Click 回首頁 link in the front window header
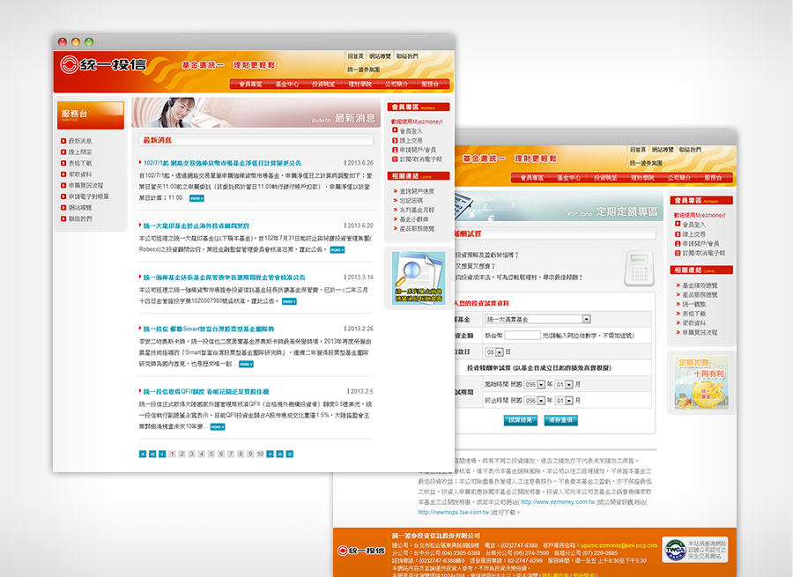Viewport: 793px width, 577px height. (x=356, y=56)
